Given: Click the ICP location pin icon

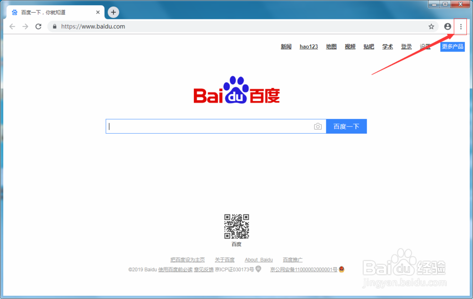Looking at the screenshot, I should pos(258,269).
